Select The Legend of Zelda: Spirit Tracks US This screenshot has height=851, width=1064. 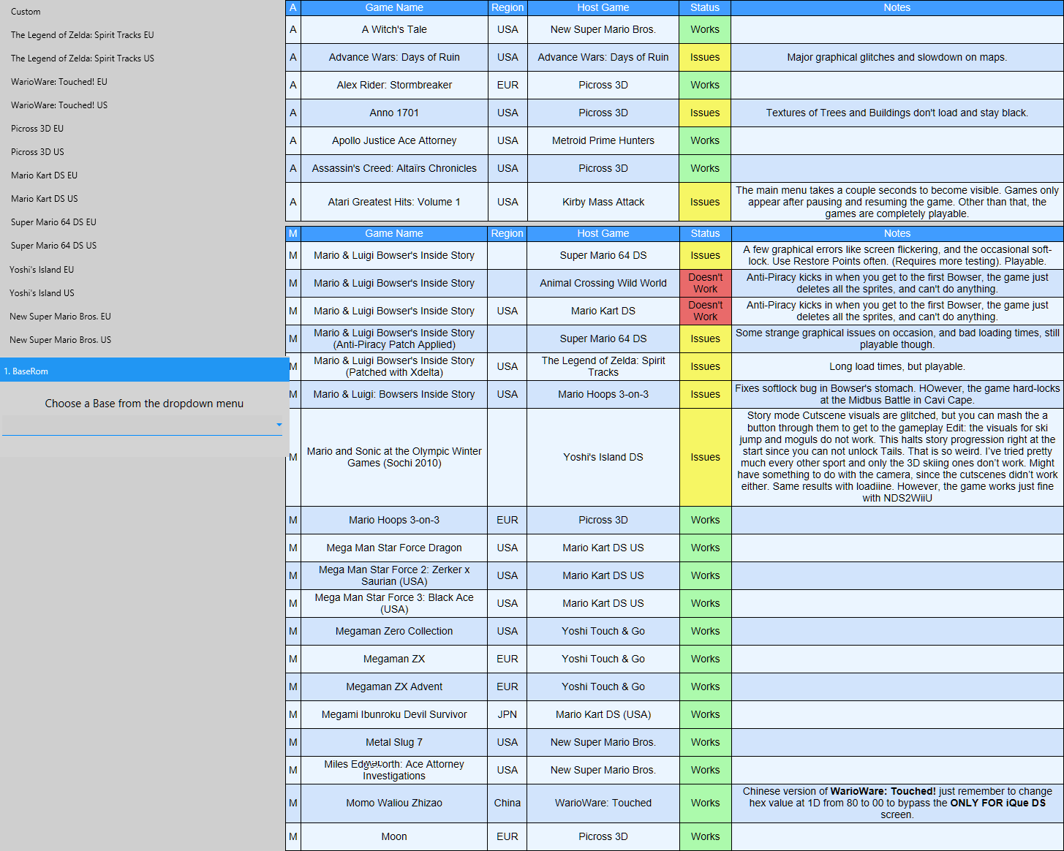click(x=83, y=58)
